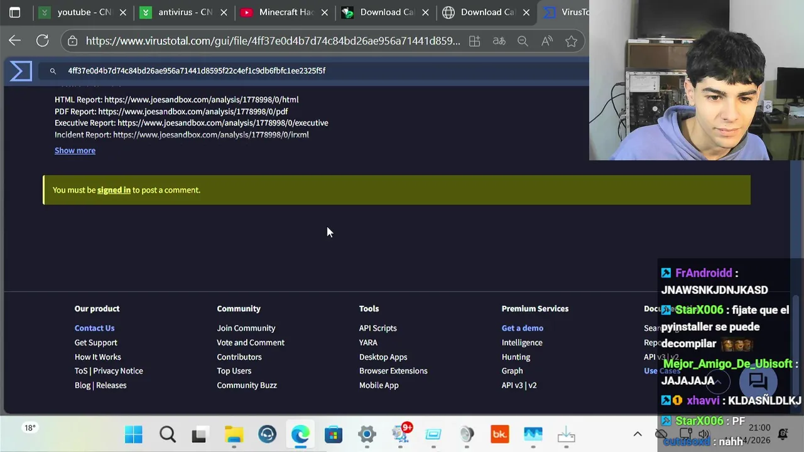Viewport: 804px width, 452px height.
Task: Open the weather widget showing 18°
Action: point(30,428)
